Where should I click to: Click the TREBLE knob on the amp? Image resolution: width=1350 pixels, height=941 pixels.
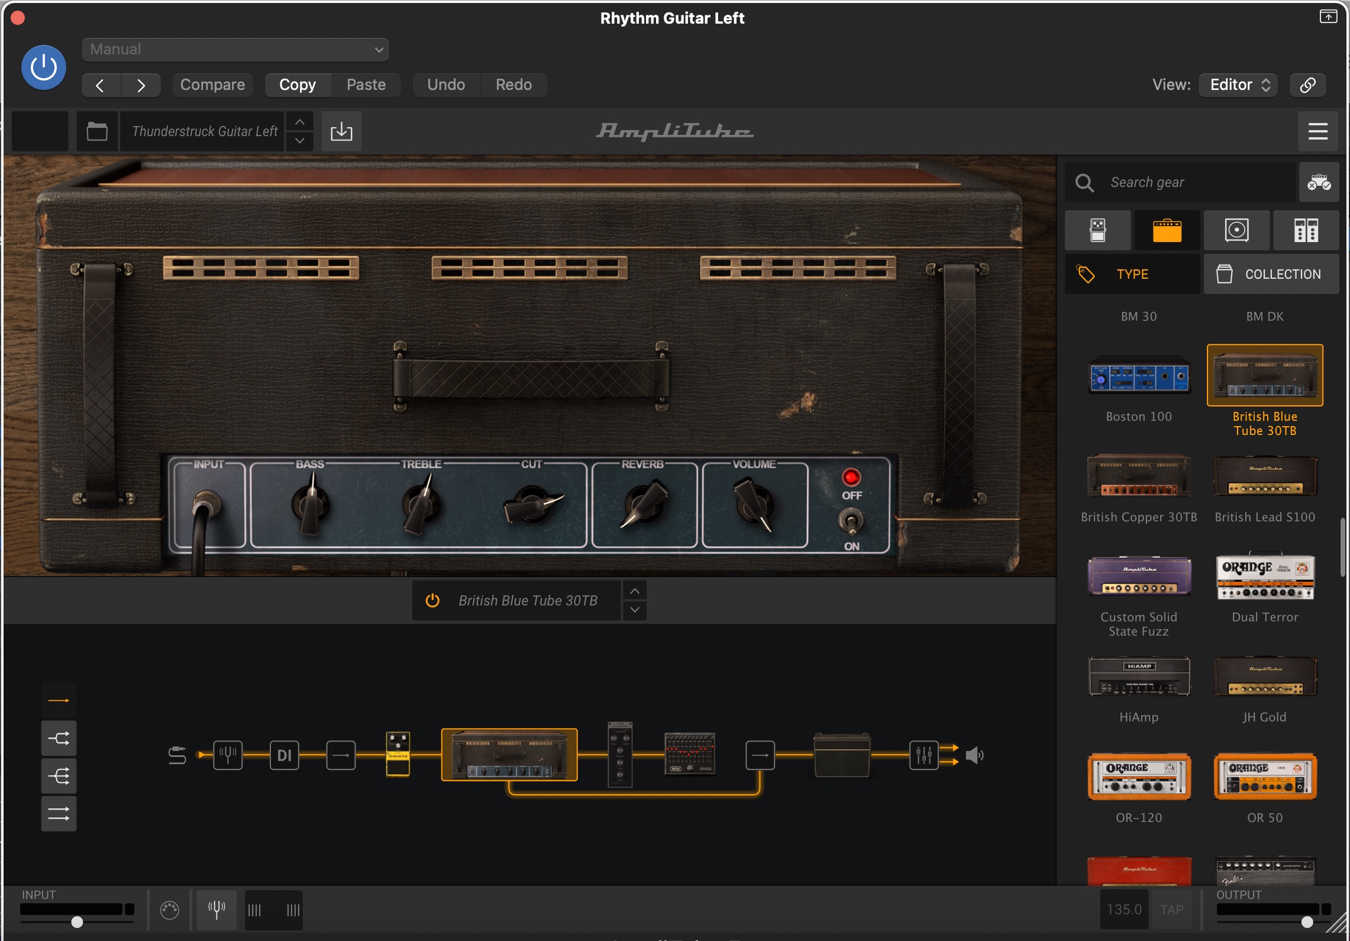tap(421, 504)
